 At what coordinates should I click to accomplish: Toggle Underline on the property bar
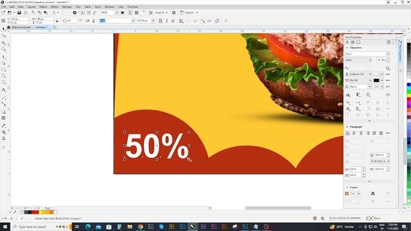point(173,21)
